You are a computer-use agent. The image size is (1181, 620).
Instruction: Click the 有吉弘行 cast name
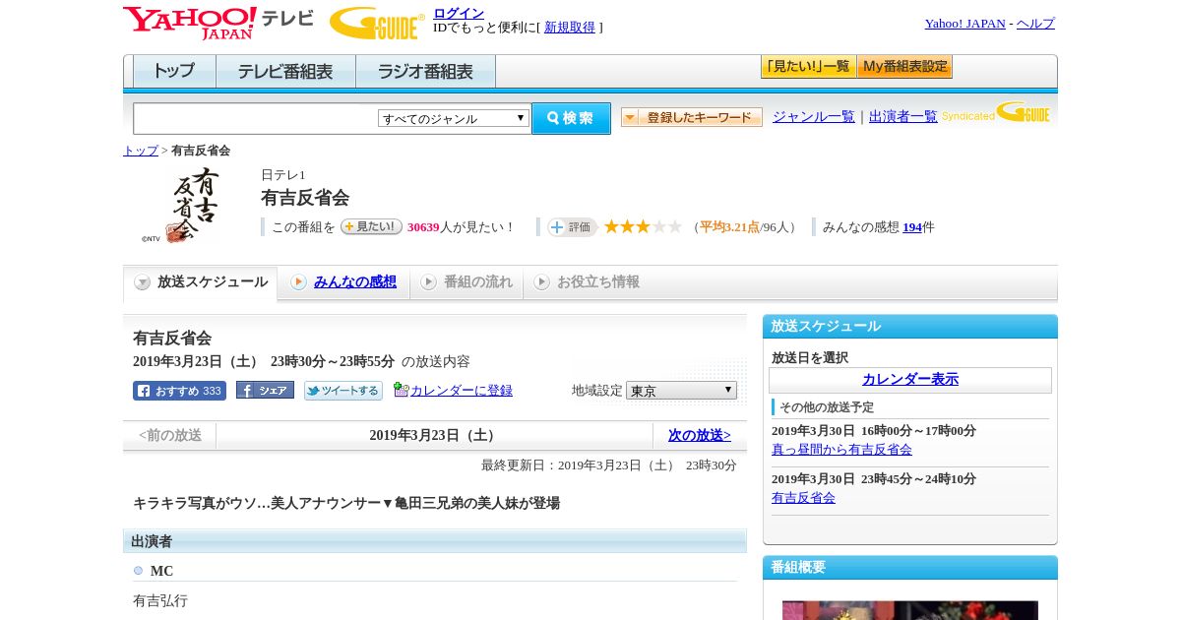160,600
